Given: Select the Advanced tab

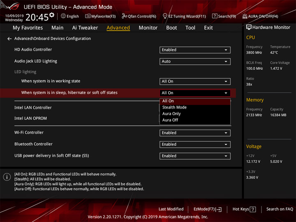Looking at the screenshot, I should coord(118,28).
